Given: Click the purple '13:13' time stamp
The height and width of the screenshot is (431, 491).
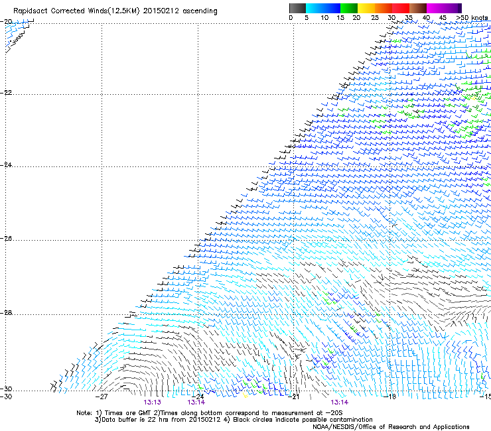Looking at the screenshot, I should point(152,402).
